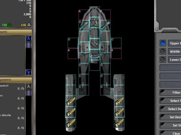Select the blue life support component
Viewport: 181px width, 135px height.
pyautogui.click(x=94, y=55)
